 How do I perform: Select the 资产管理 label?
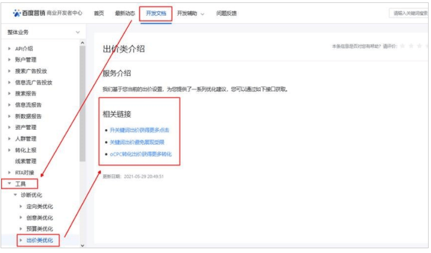[x=25, y=127]
